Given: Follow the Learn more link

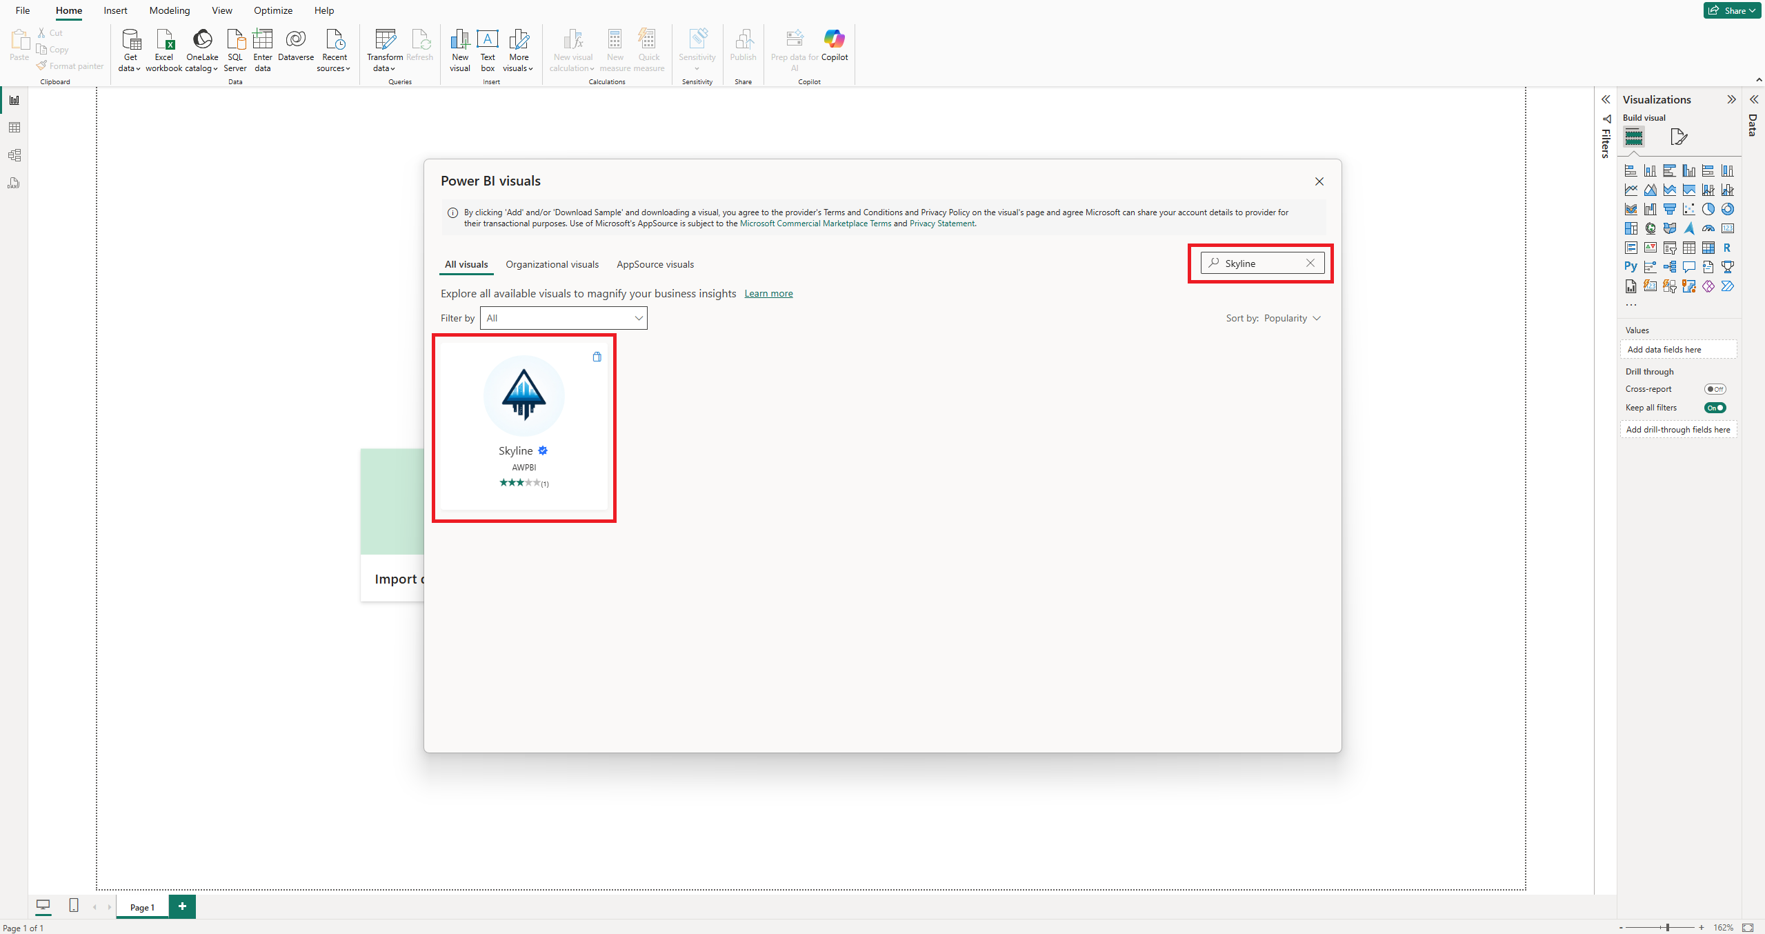Looking at the screenshot, I should point(768,293).
